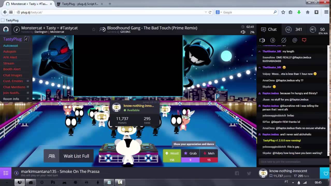
Task: Open the know-nothing-innocent profile avatar
Action: 263,173
